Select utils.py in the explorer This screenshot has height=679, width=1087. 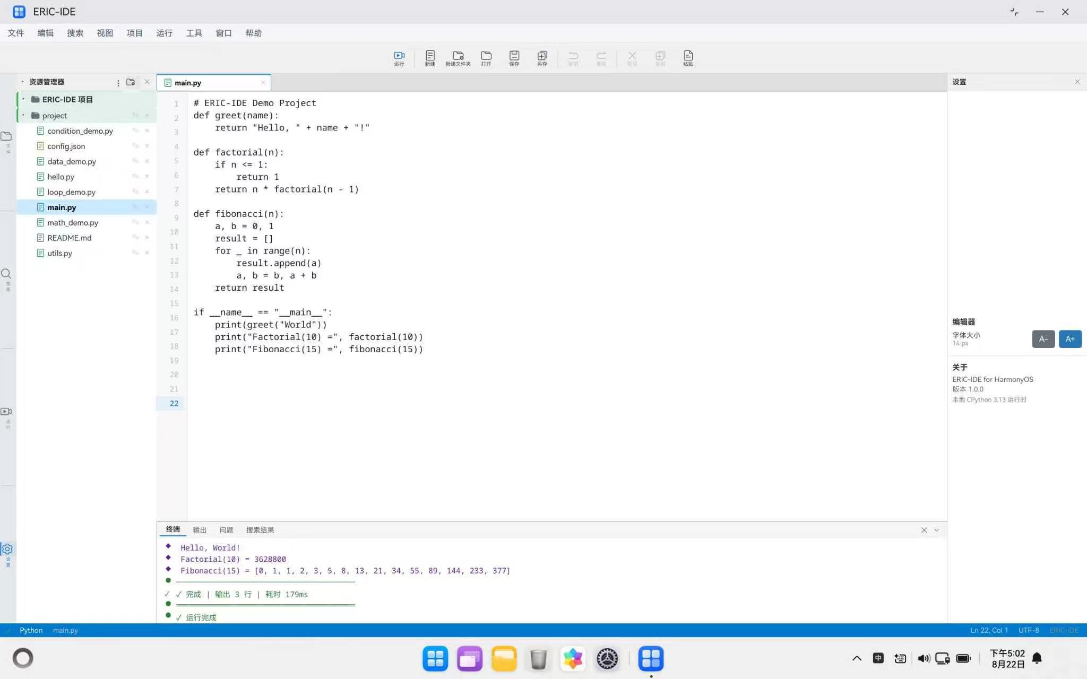coord(59,254)
